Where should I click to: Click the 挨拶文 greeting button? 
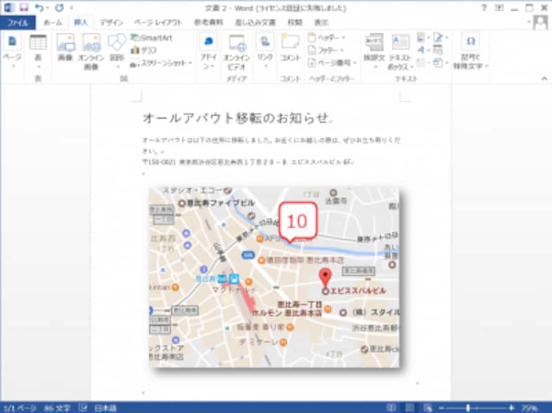coord(374,51)
